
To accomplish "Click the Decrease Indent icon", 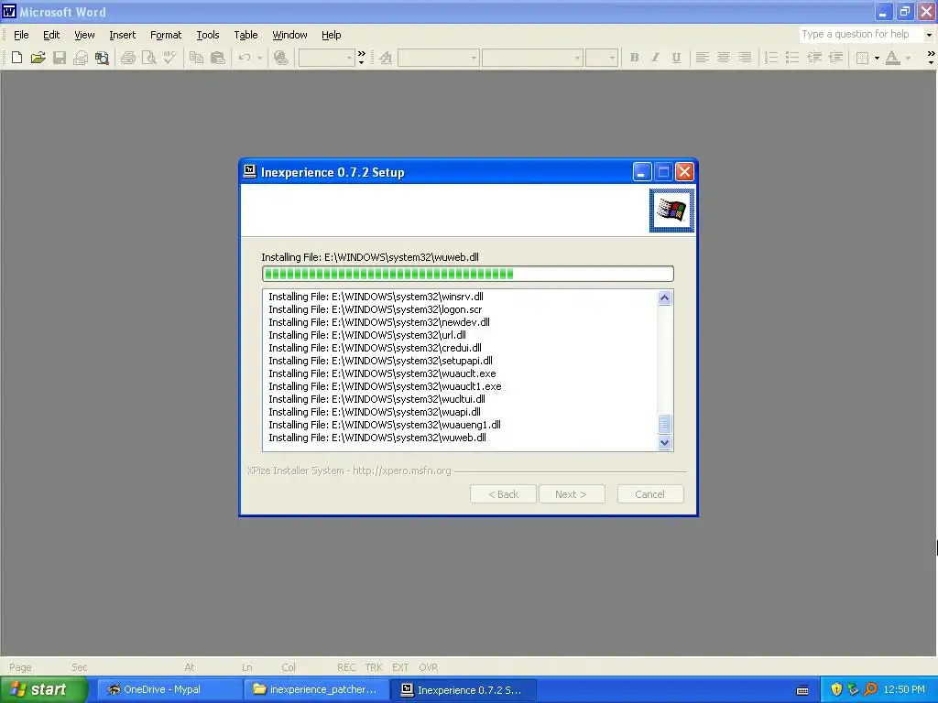I will [814, 58].
